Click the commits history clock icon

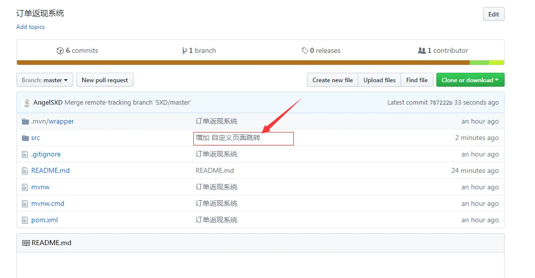point(60,51)
